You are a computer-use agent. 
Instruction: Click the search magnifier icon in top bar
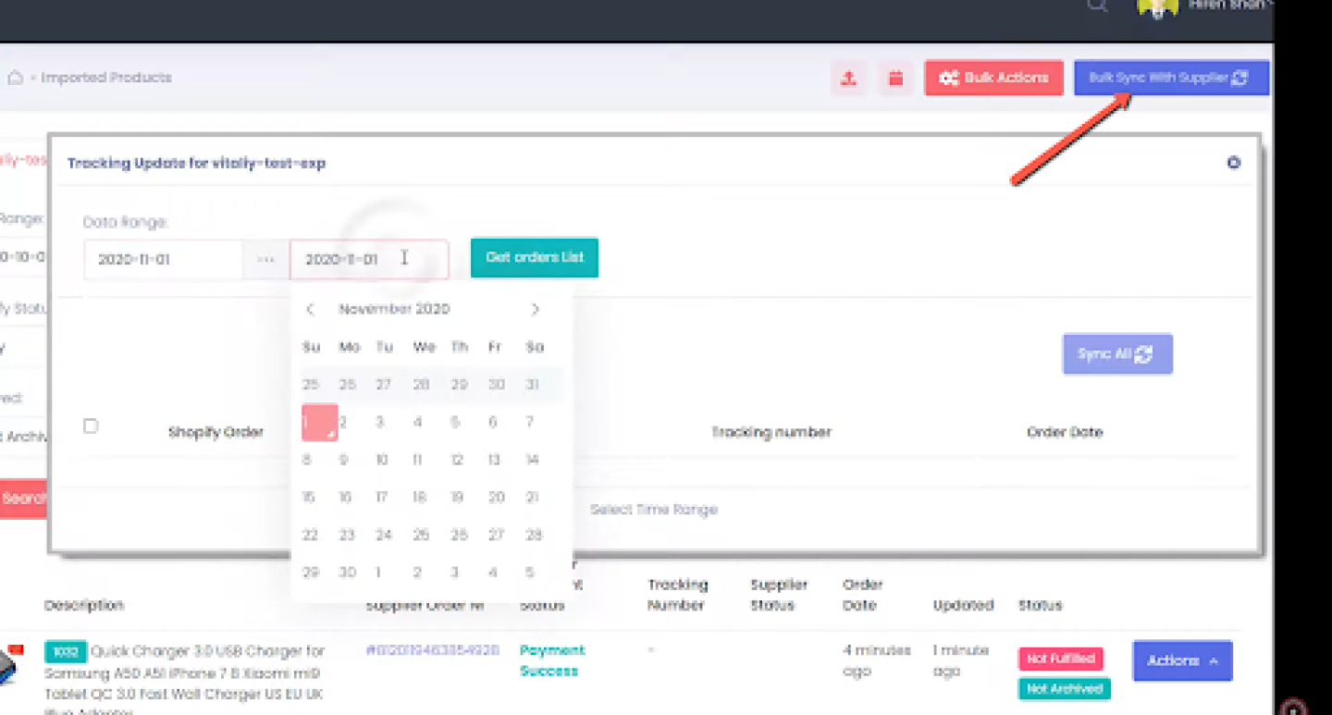(x=1097, y=6)
